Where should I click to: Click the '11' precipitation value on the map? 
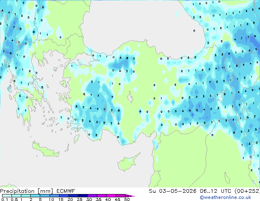(x=223, y=68)
